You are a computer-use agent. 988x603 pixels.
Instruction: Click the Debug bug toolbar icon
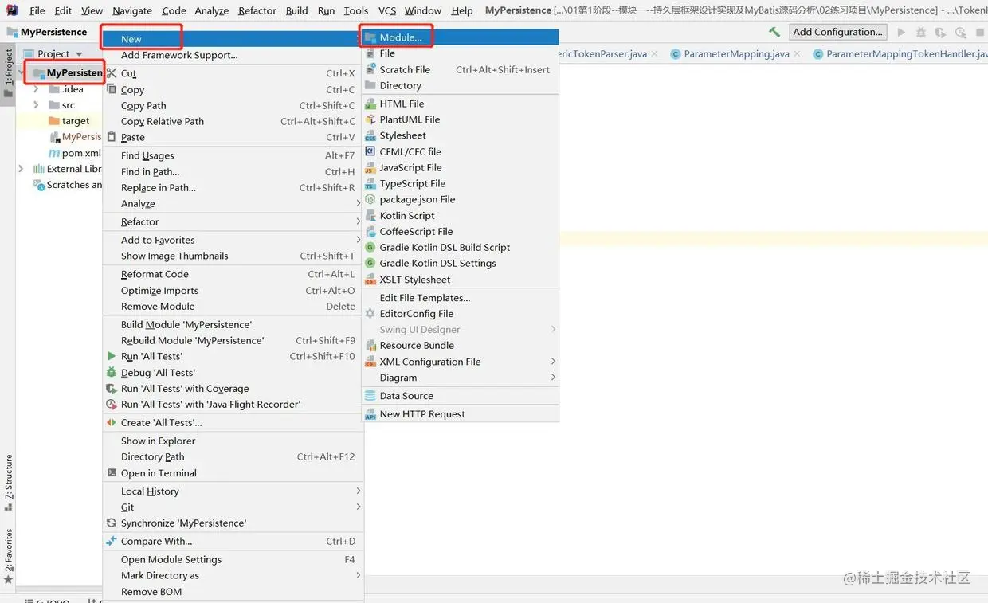coord(921,32)
